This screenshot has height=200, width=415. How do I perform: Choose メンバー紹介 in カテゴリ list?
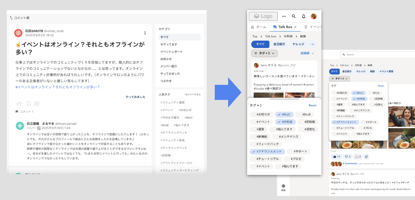pos(169,66)
